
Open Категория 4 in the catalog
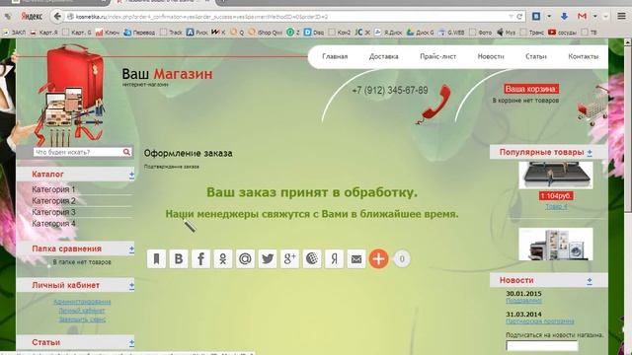click(x=53, y=224)
